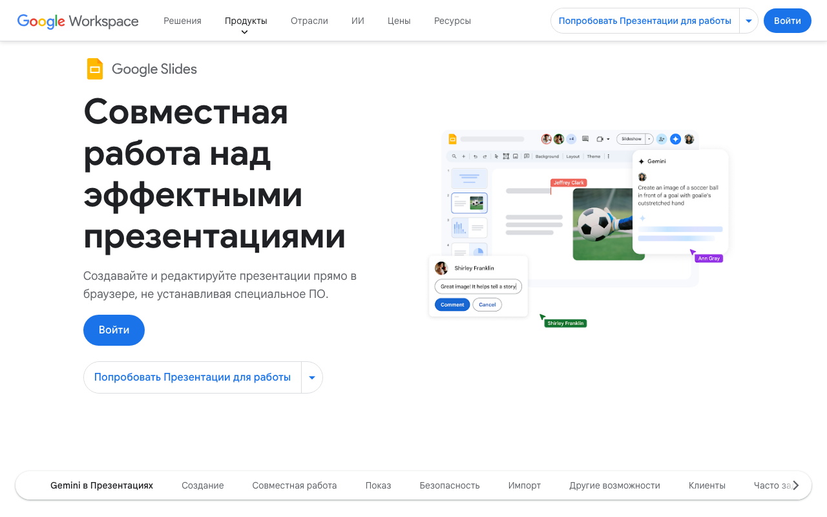Open the Продукты menu
Image resolution: width=827 pixels, height=517 pixels.
(246, 21)
